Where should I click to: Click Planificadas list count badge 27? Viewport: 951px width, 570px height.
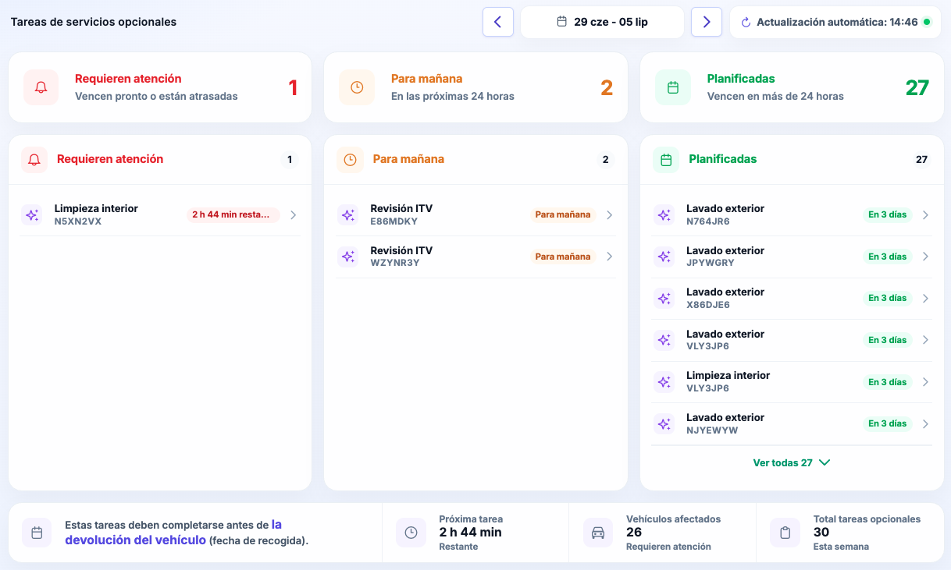coord(921,160)
